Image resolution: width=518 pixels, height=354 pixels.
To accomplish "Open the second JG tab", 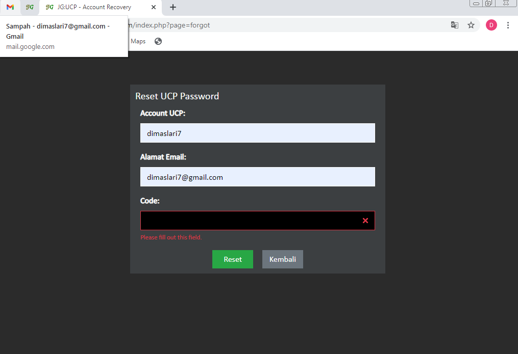I will point(30,7).
